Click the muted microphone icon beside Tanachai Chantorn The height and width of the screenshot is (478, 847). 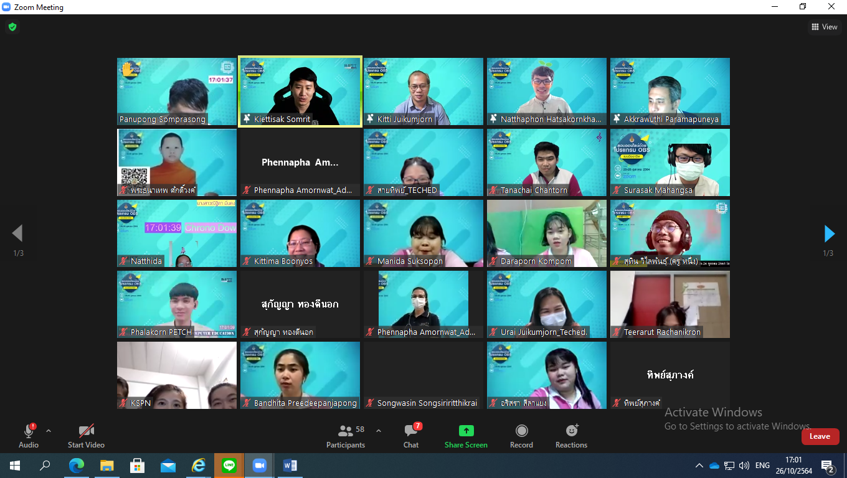493,190
